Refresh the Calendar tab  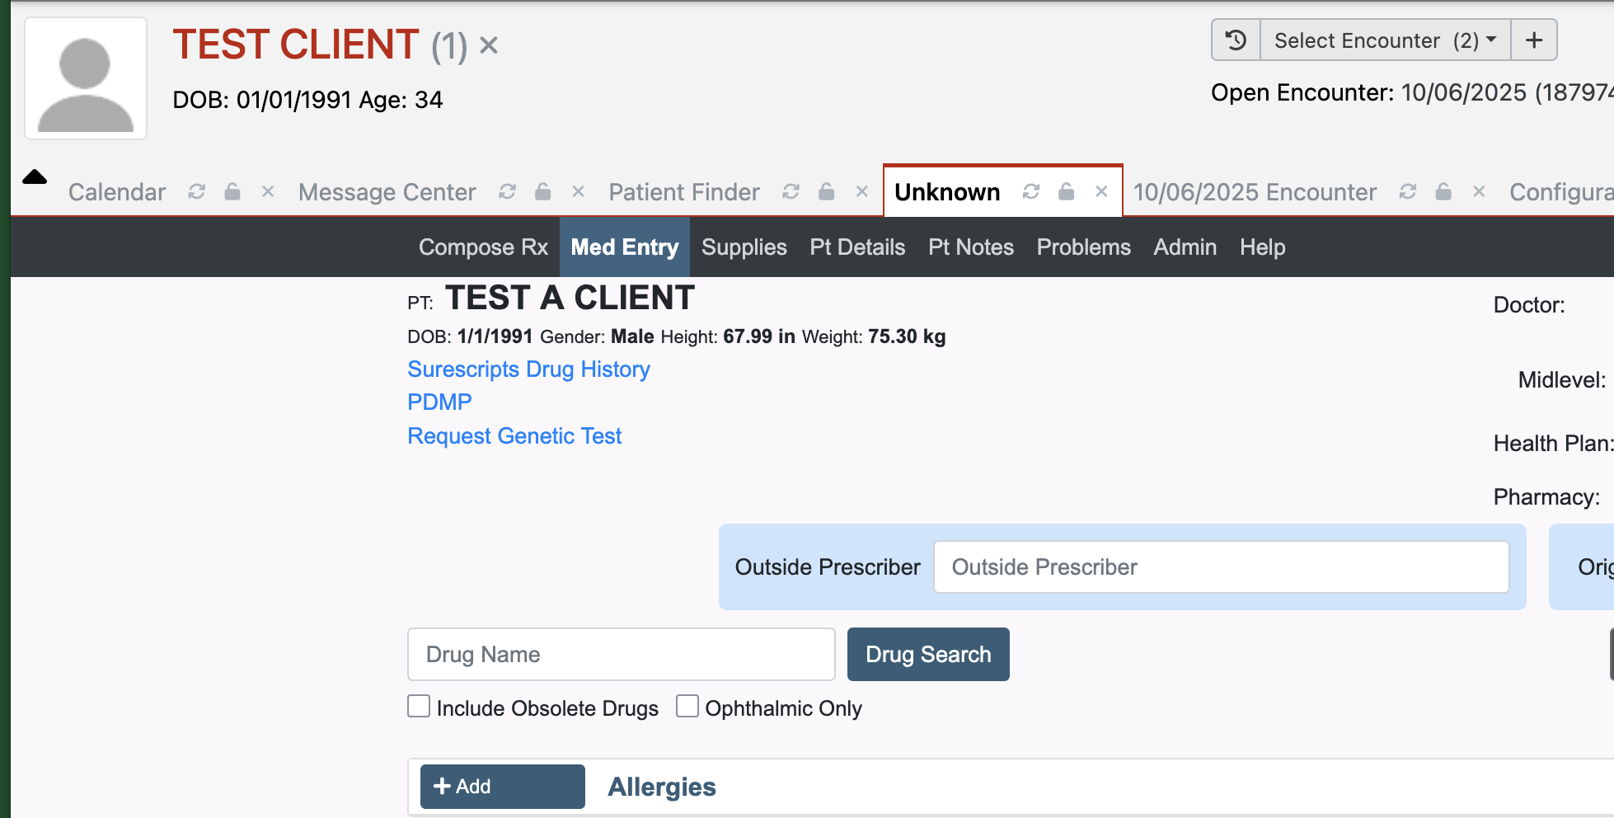196,192
